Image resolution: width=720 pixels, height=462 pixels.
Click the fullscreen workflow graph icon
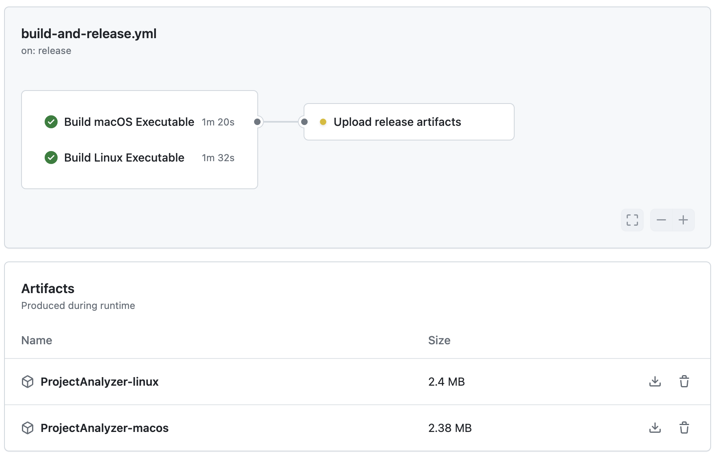pos(632,220)
